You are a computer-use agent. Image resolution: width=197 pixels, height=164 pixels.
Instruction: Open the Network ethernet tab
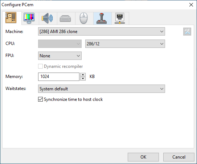tap(120, 19)
